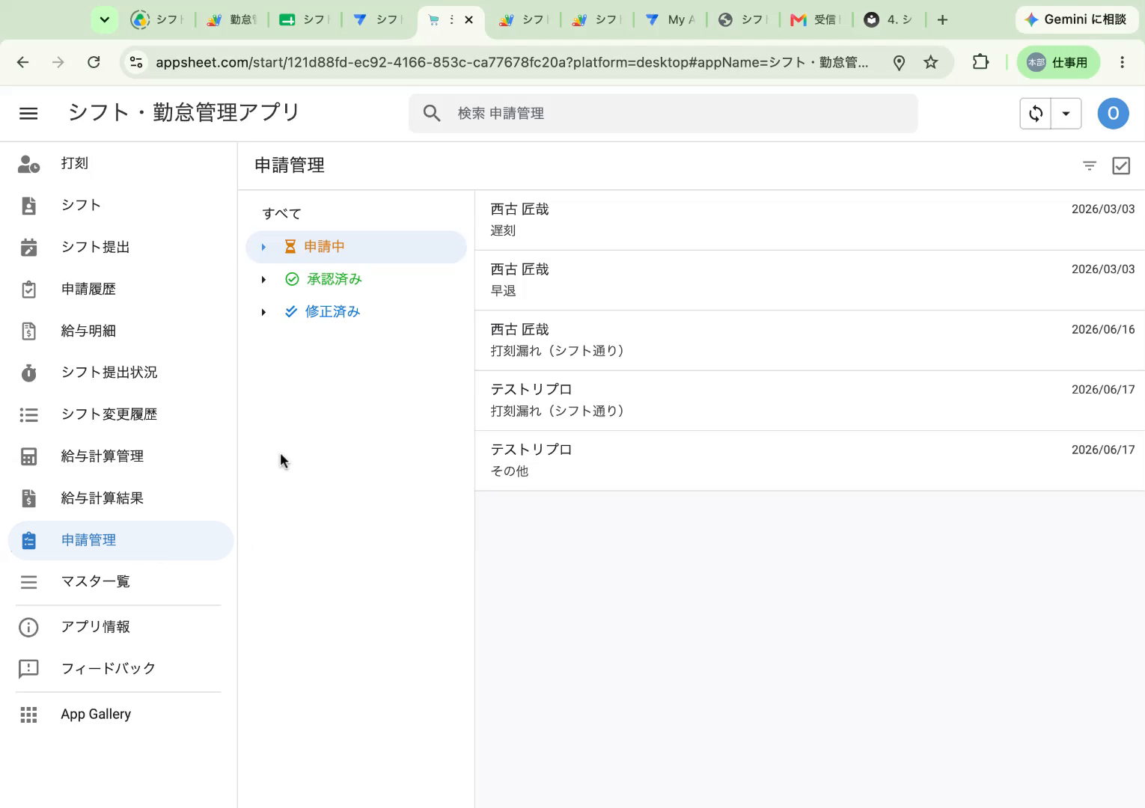Click the browser back button
Screen dimensions: 1145x808
pyautogui.click(x=23, y=62)
